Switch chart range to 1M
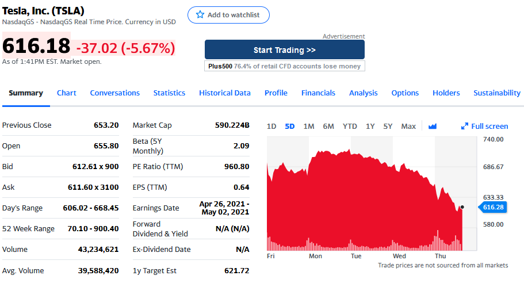The width and height of the screenshot is (524, 287). click(308, 127)
